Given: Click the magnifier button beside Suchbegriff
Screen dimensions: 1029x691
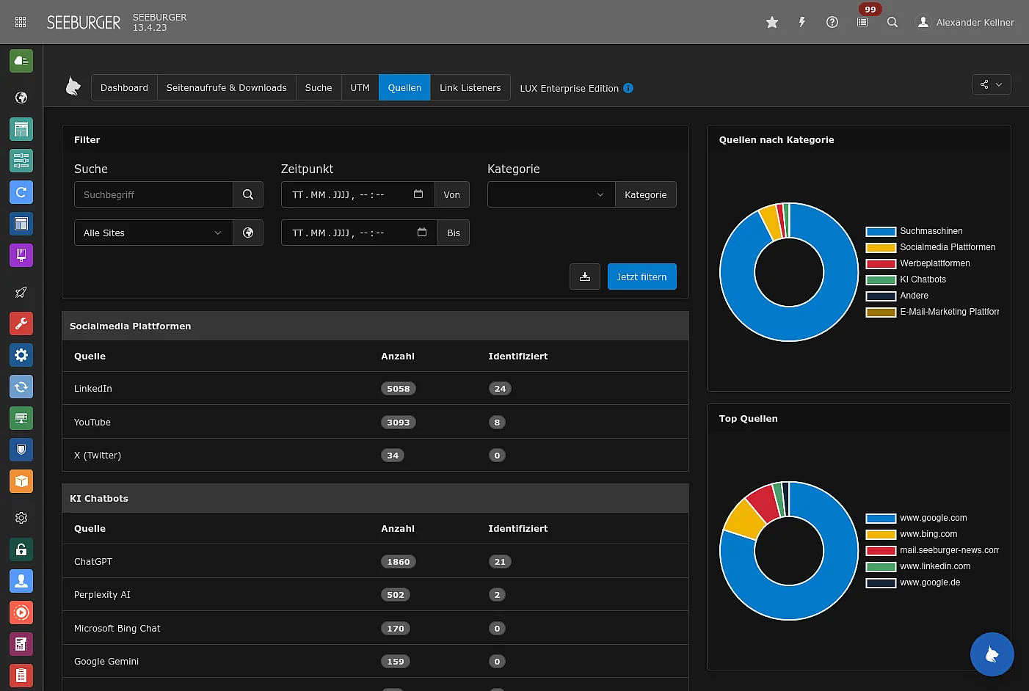Looking at the screenshot, I should (248, 194).
